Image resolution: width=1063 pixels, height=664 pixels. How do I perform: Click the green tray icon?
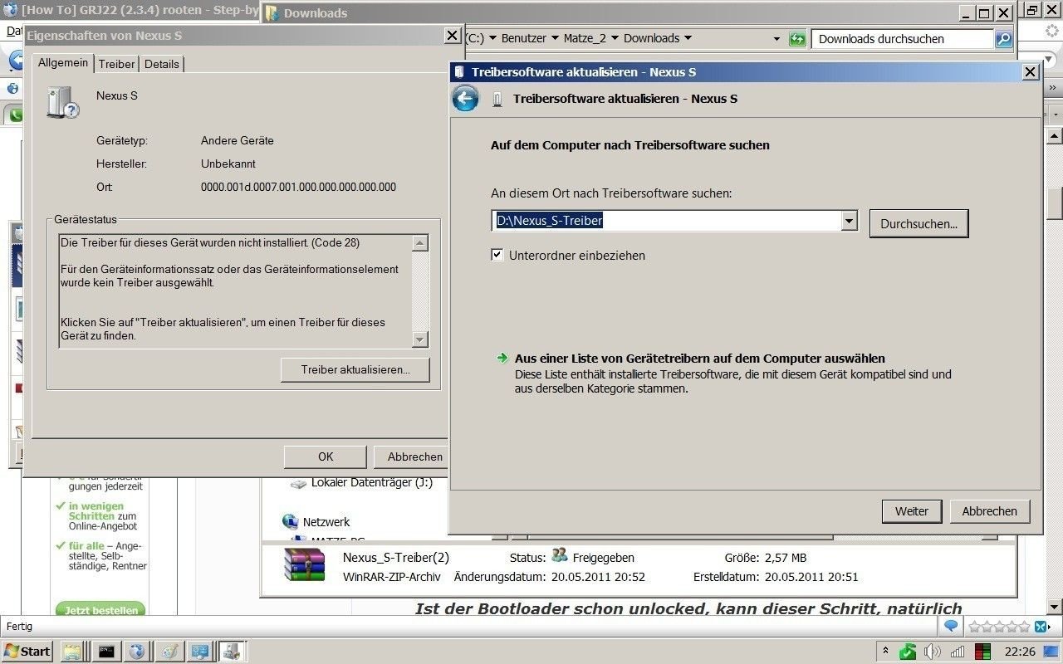[x=908, y=652]
